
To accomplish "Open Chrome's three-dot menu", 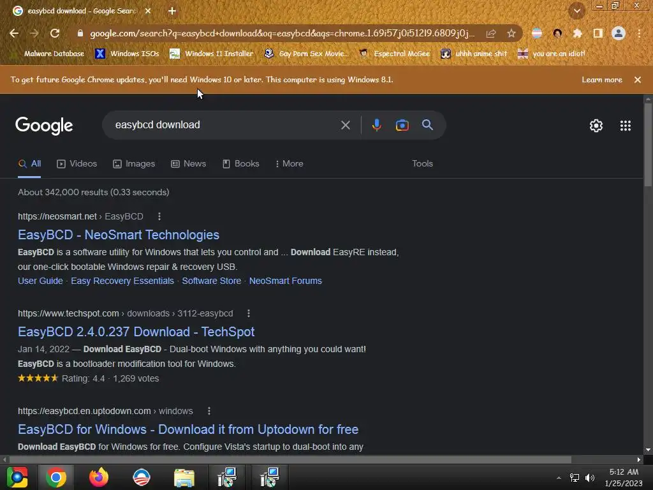I will (x=639, y=33).
